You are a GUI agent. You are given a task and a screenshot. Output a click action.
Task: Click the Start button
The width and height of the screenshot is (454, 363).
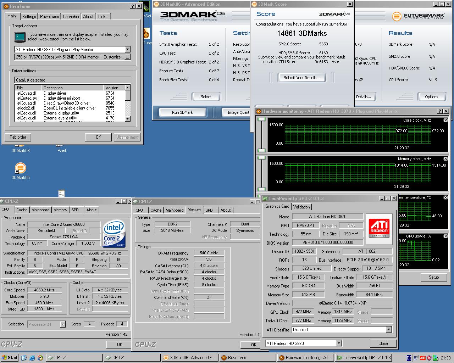click(x=10, y=358)
